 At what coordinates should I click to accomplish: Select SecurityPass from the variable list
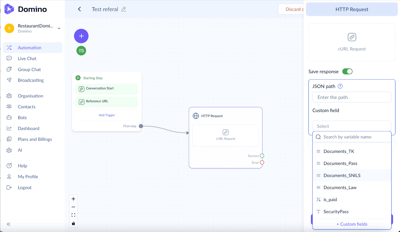point(352,212)
